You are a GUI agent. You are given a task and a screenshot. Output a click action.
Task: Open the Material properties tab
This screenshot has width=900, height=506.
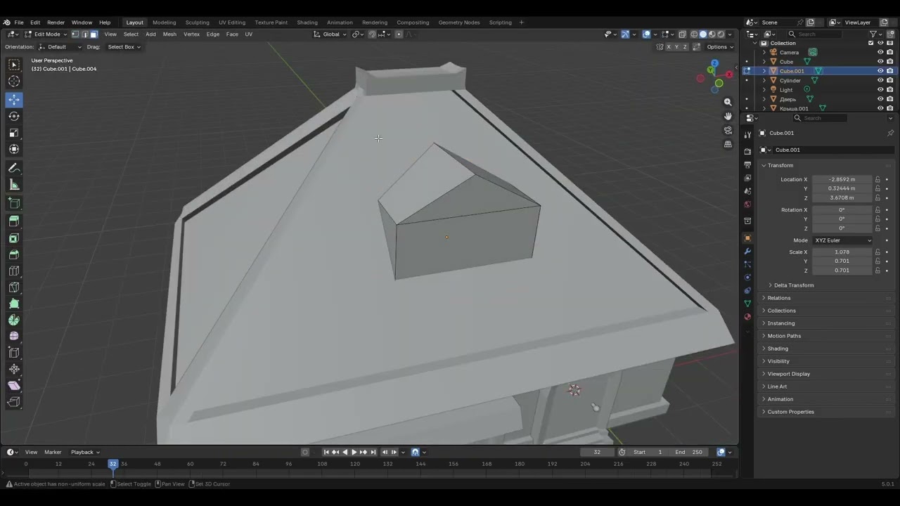747,316
